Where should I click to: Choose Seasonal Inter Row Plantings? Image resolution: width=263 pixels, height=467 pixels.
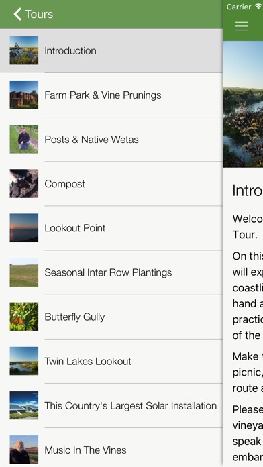point(111,272)
